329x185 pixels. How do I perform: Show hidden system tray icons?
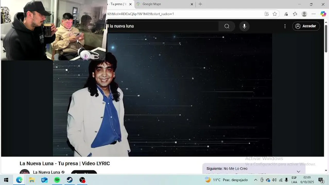pos(256,180)
